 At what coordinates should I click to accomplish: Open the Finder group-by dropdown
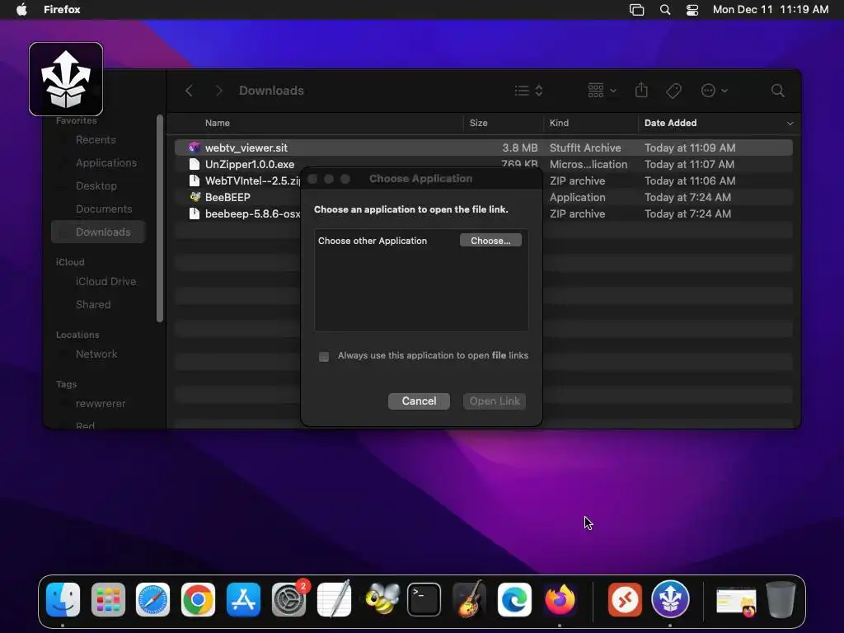tap(602, 91)
